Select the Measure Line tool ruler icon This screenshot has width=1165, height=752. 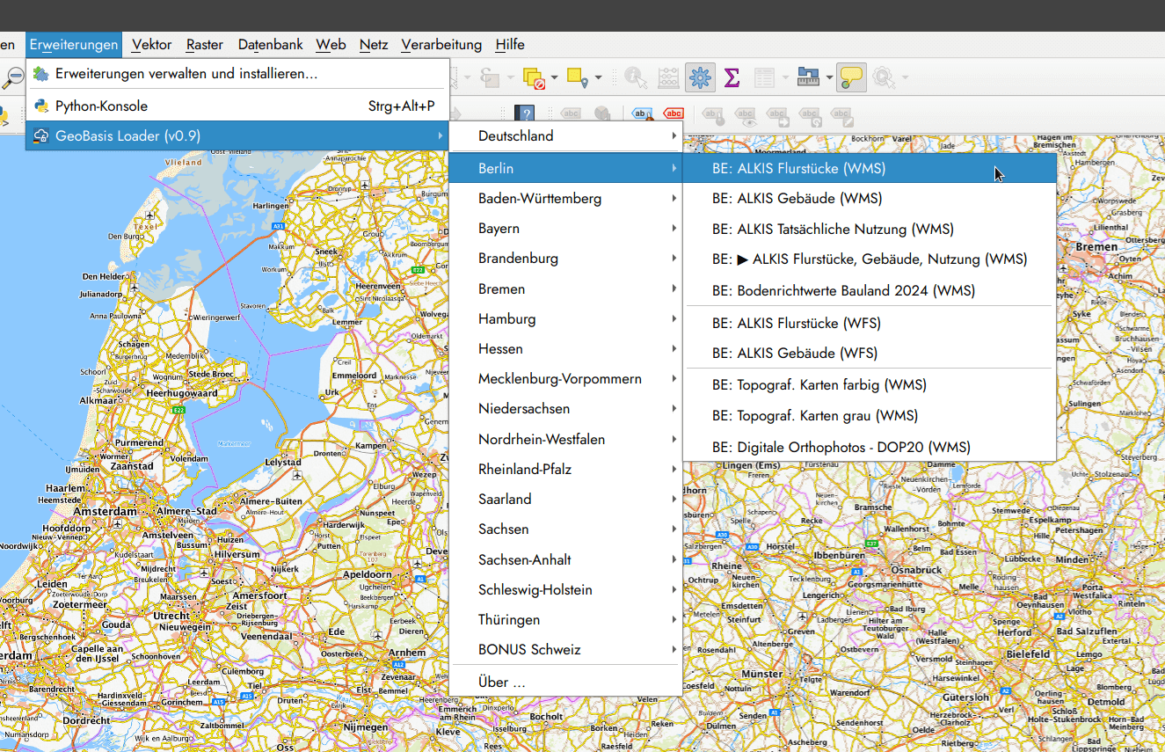click(807, 77)
